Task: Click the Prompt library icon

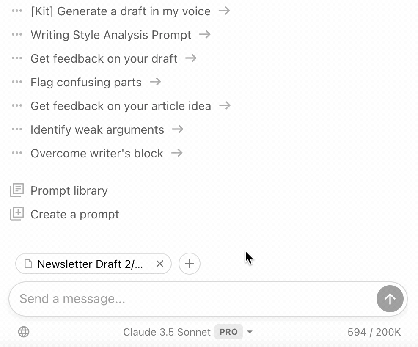Action: click(17, 190)
